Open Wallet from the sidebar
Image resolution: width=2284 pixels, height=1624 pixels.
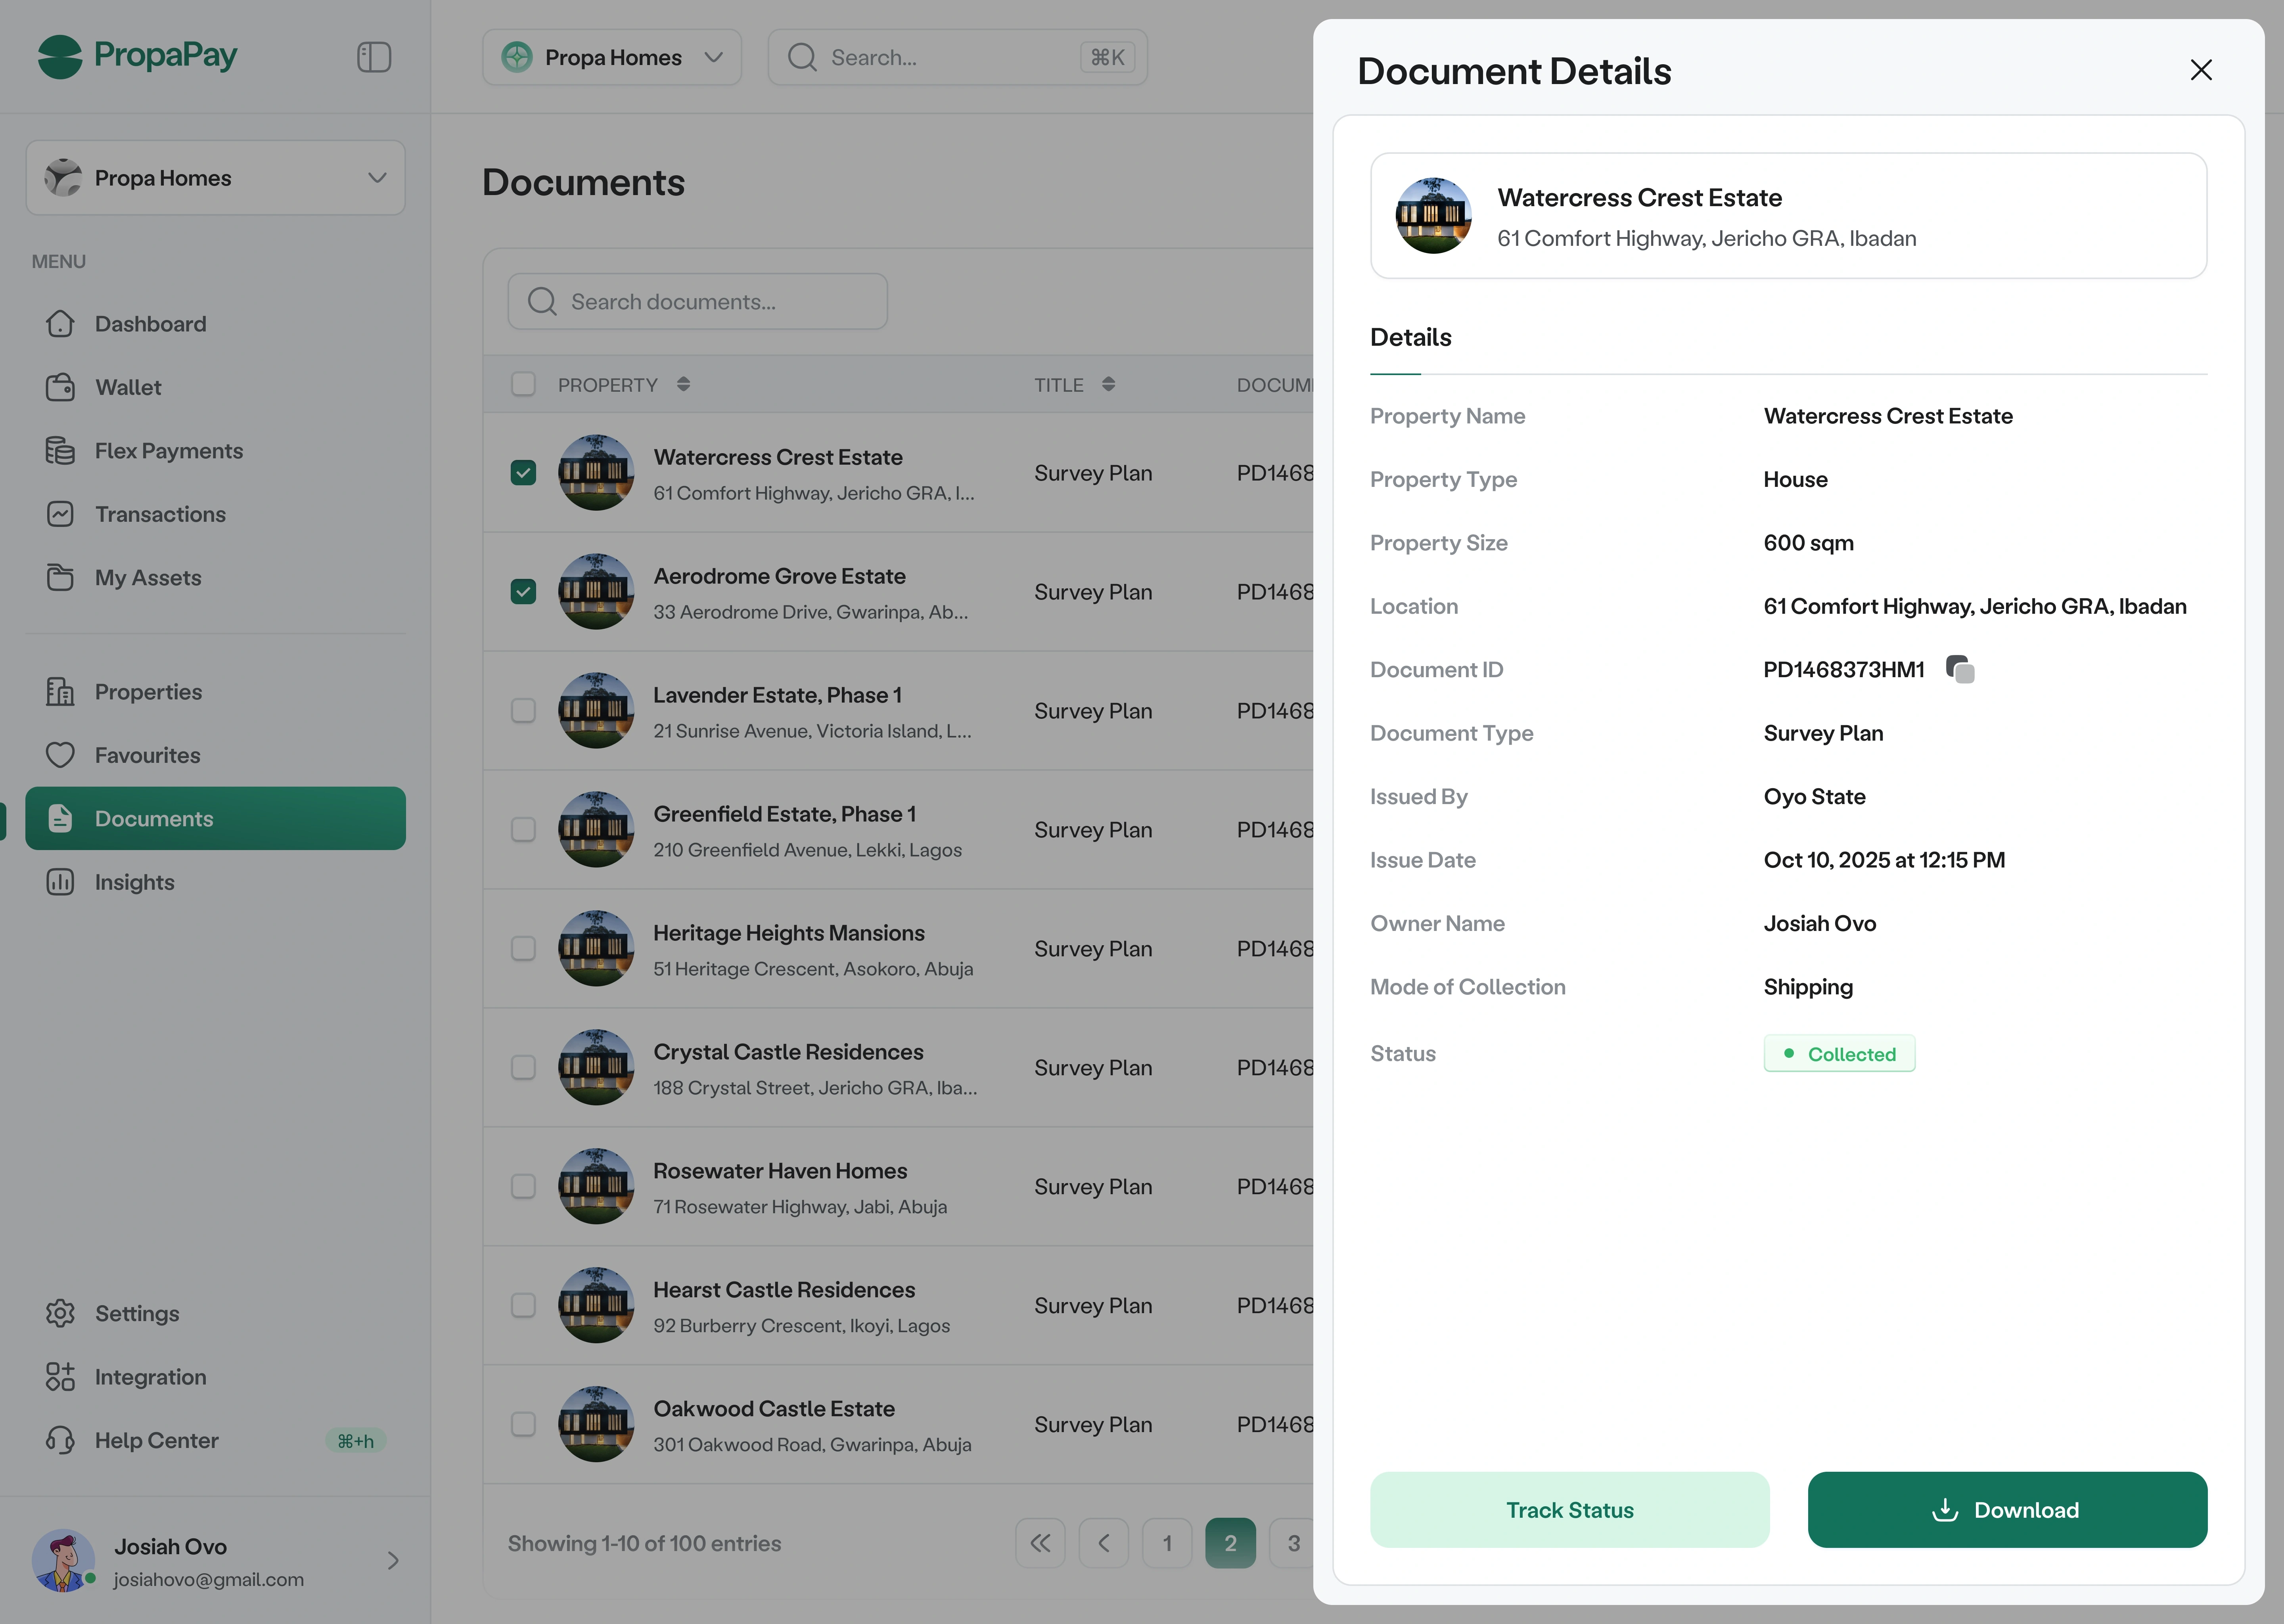click(x=128, y=387)
